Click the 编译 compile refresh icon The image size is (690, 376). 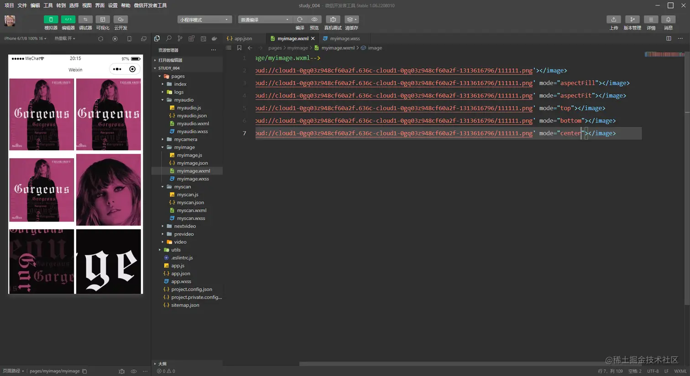tap(300, 20)
